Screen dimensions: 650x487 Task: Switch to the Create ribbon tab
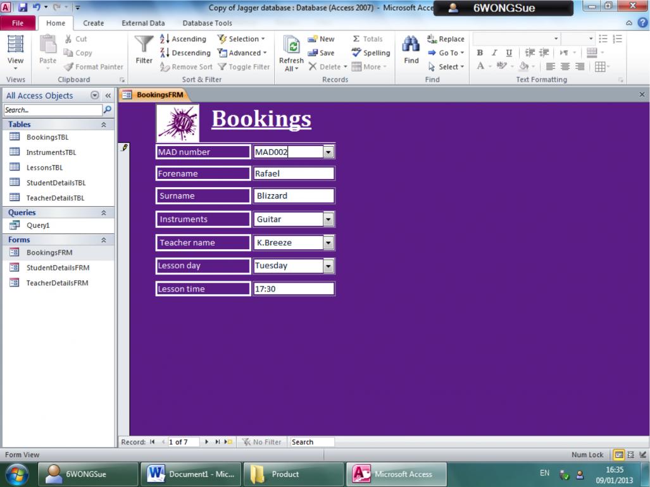click(94, 23)
